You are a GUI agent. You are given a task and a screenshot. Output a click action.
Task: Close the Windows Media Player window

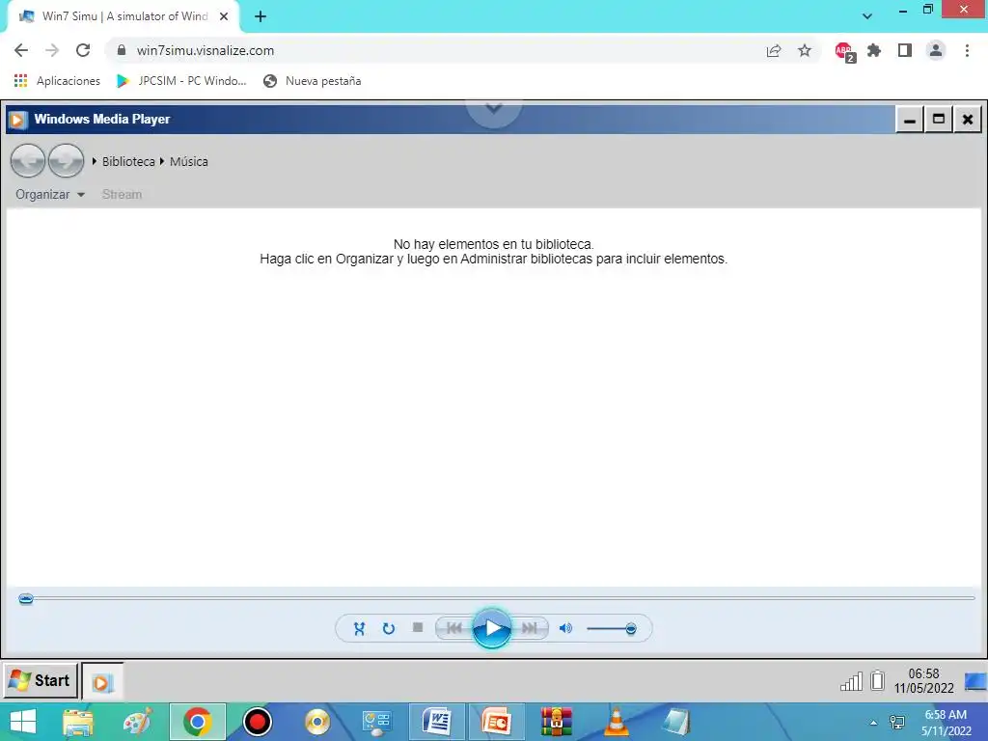pos(968,119)
